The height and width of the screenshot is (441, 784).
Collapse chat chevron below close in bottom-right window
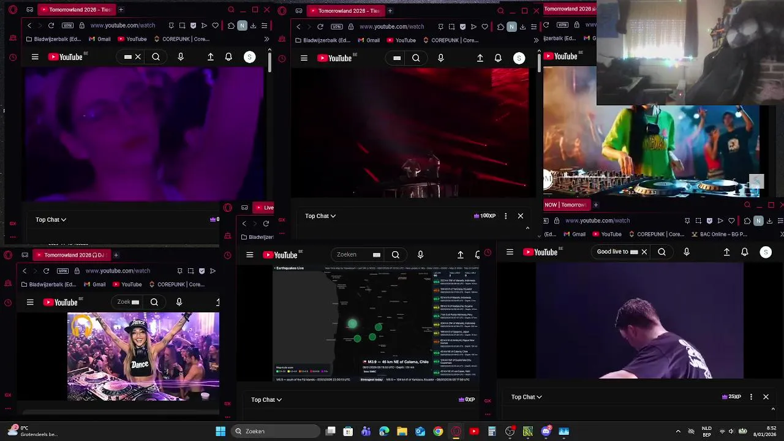click(773, 409)
